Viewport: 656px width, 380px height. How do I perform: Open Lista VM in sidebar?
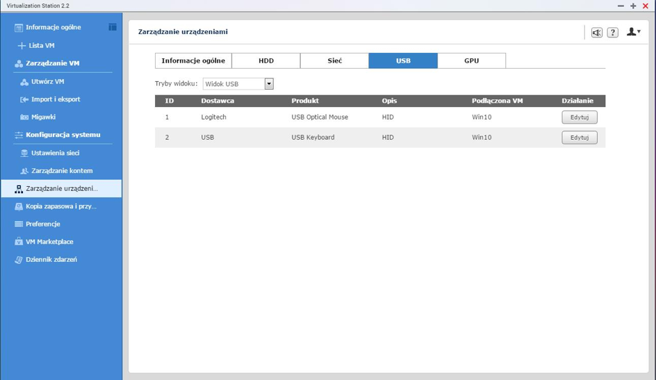tap(41, 45)
